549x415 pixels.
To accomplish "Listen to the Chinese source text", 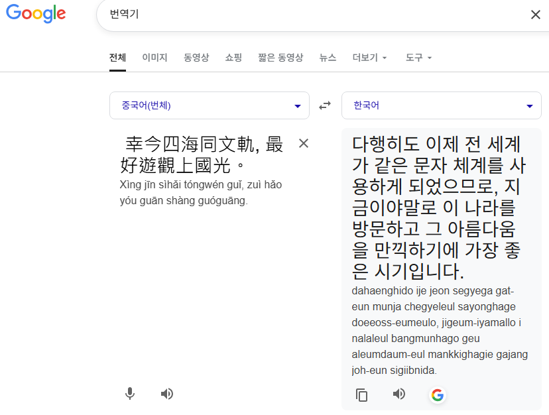I will (x=167, y=394).
